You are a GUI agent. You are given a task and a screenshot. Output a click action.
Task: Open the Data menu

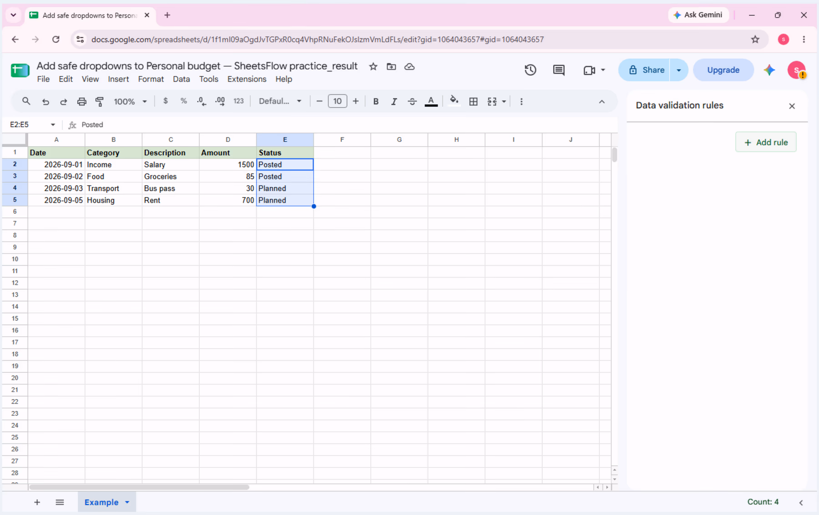click(181, 79)
